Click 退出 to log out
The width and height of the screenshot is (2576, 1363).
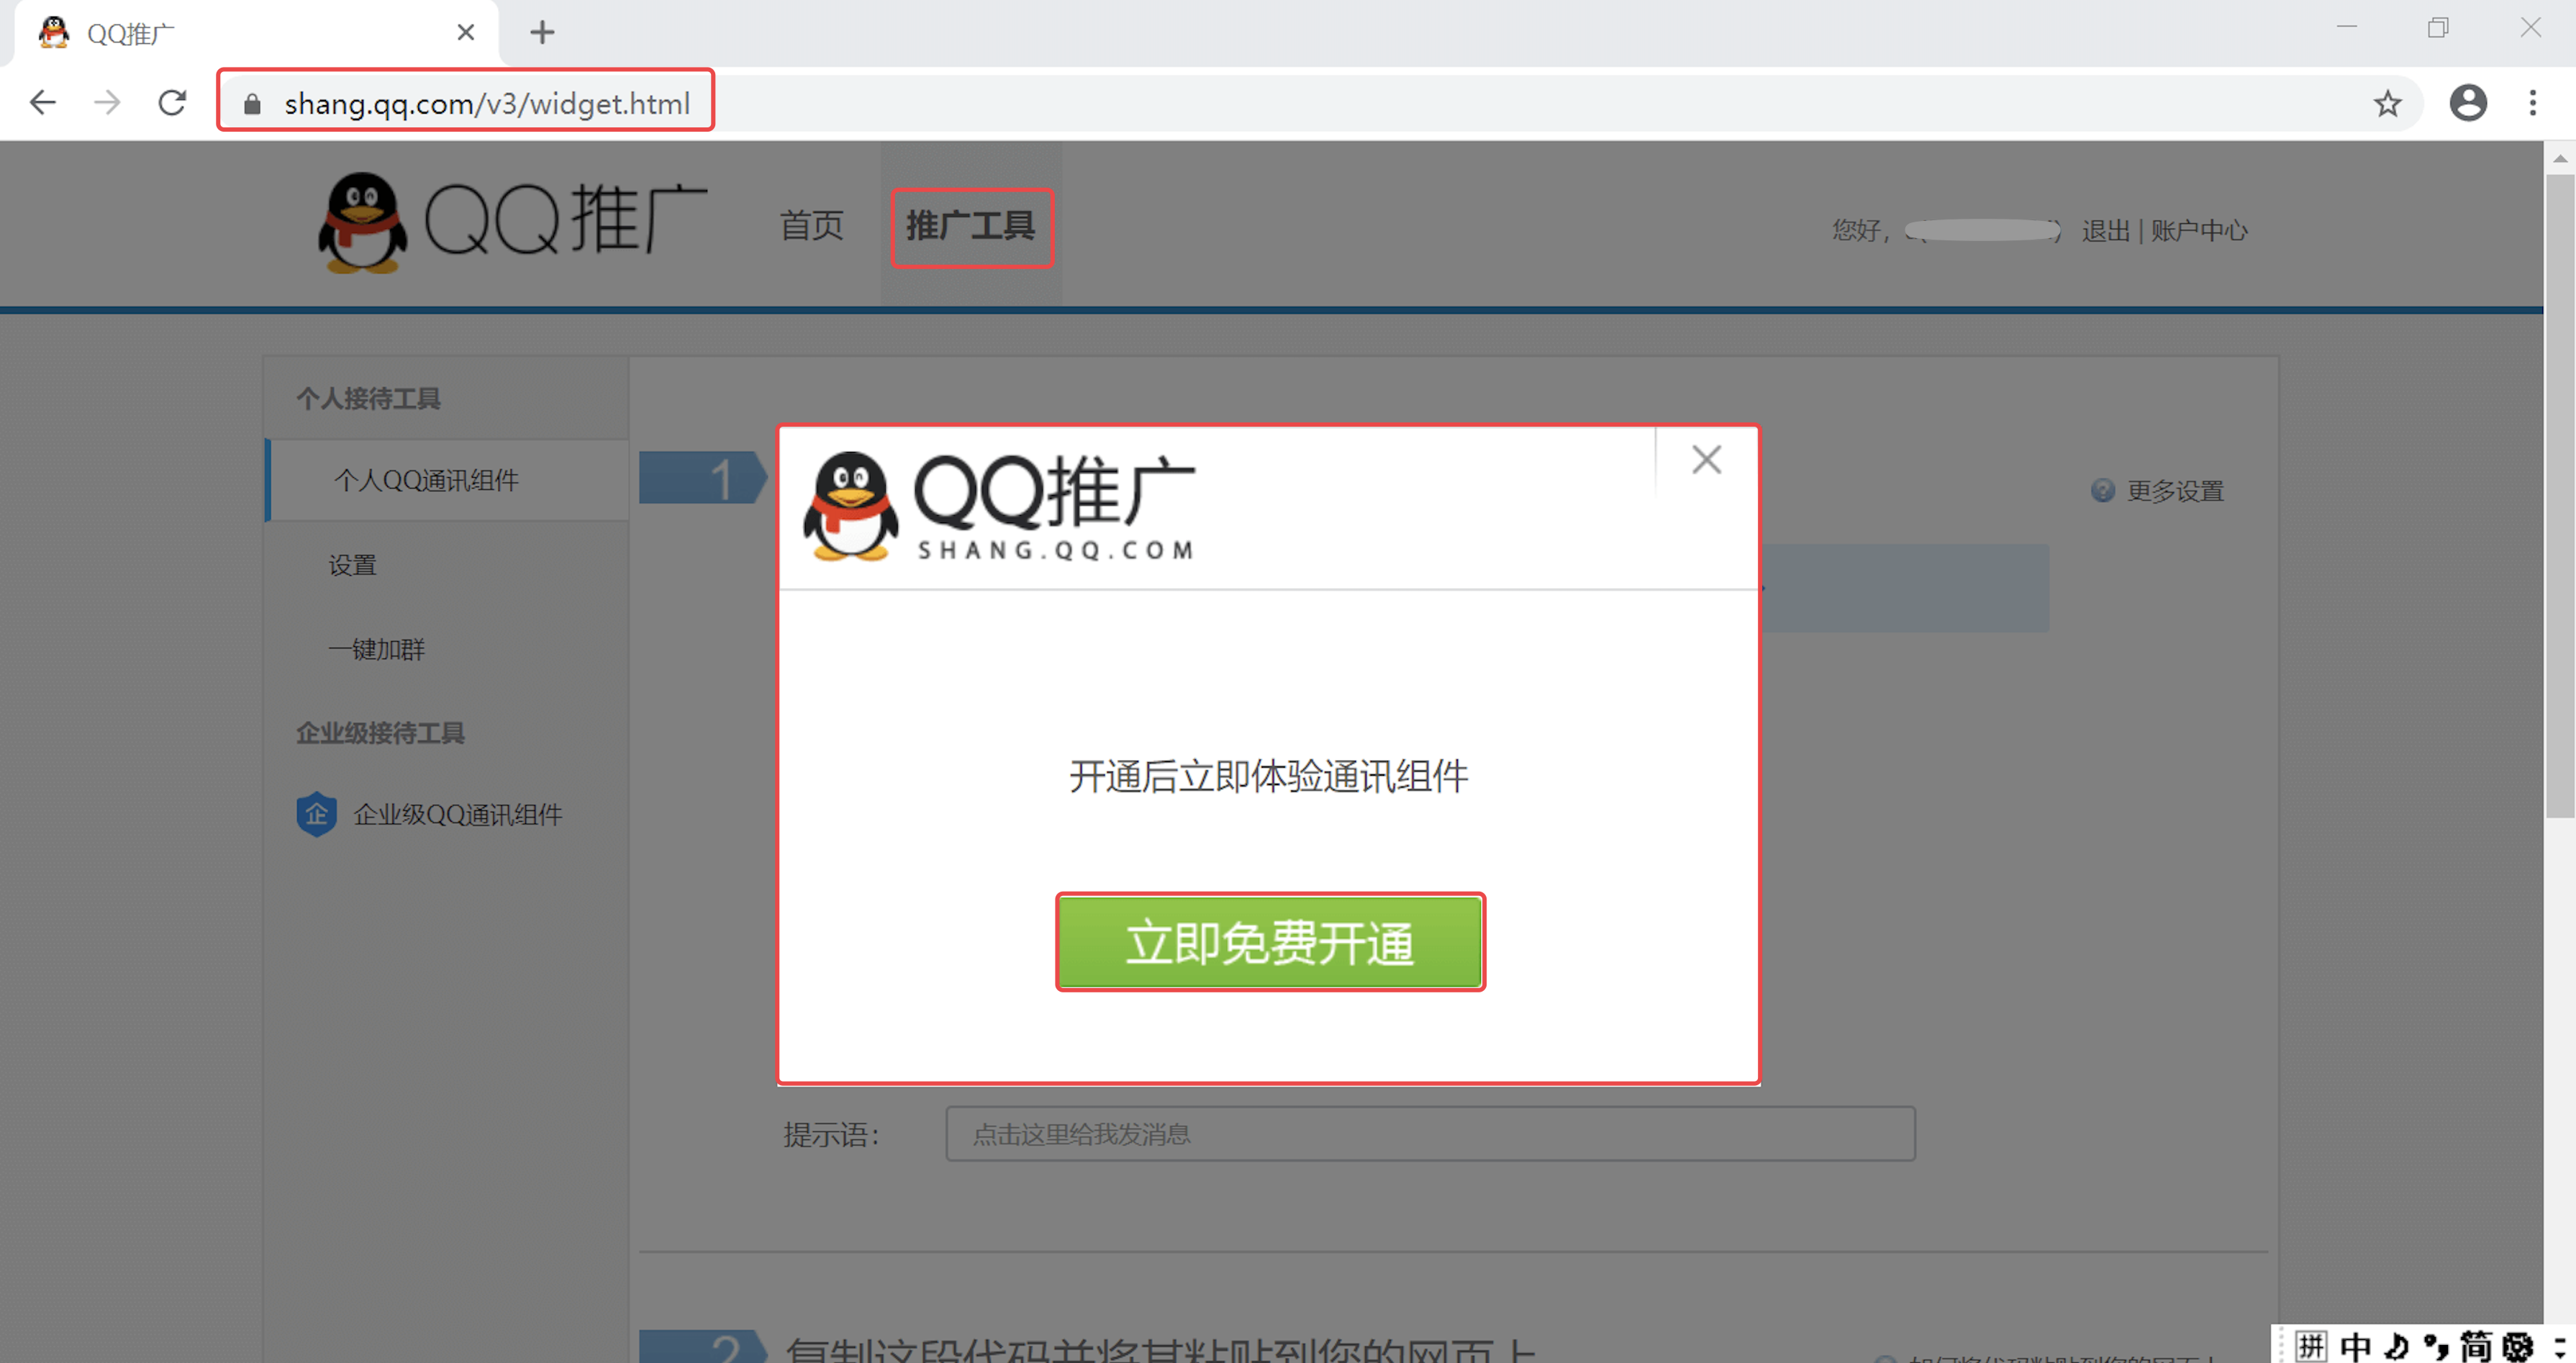point(2105,231)
